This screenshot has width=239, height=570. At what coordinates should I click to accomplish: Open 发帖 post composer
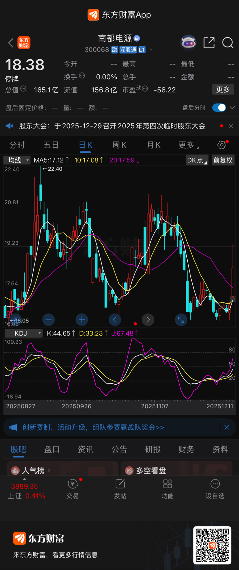coord(120,489)
